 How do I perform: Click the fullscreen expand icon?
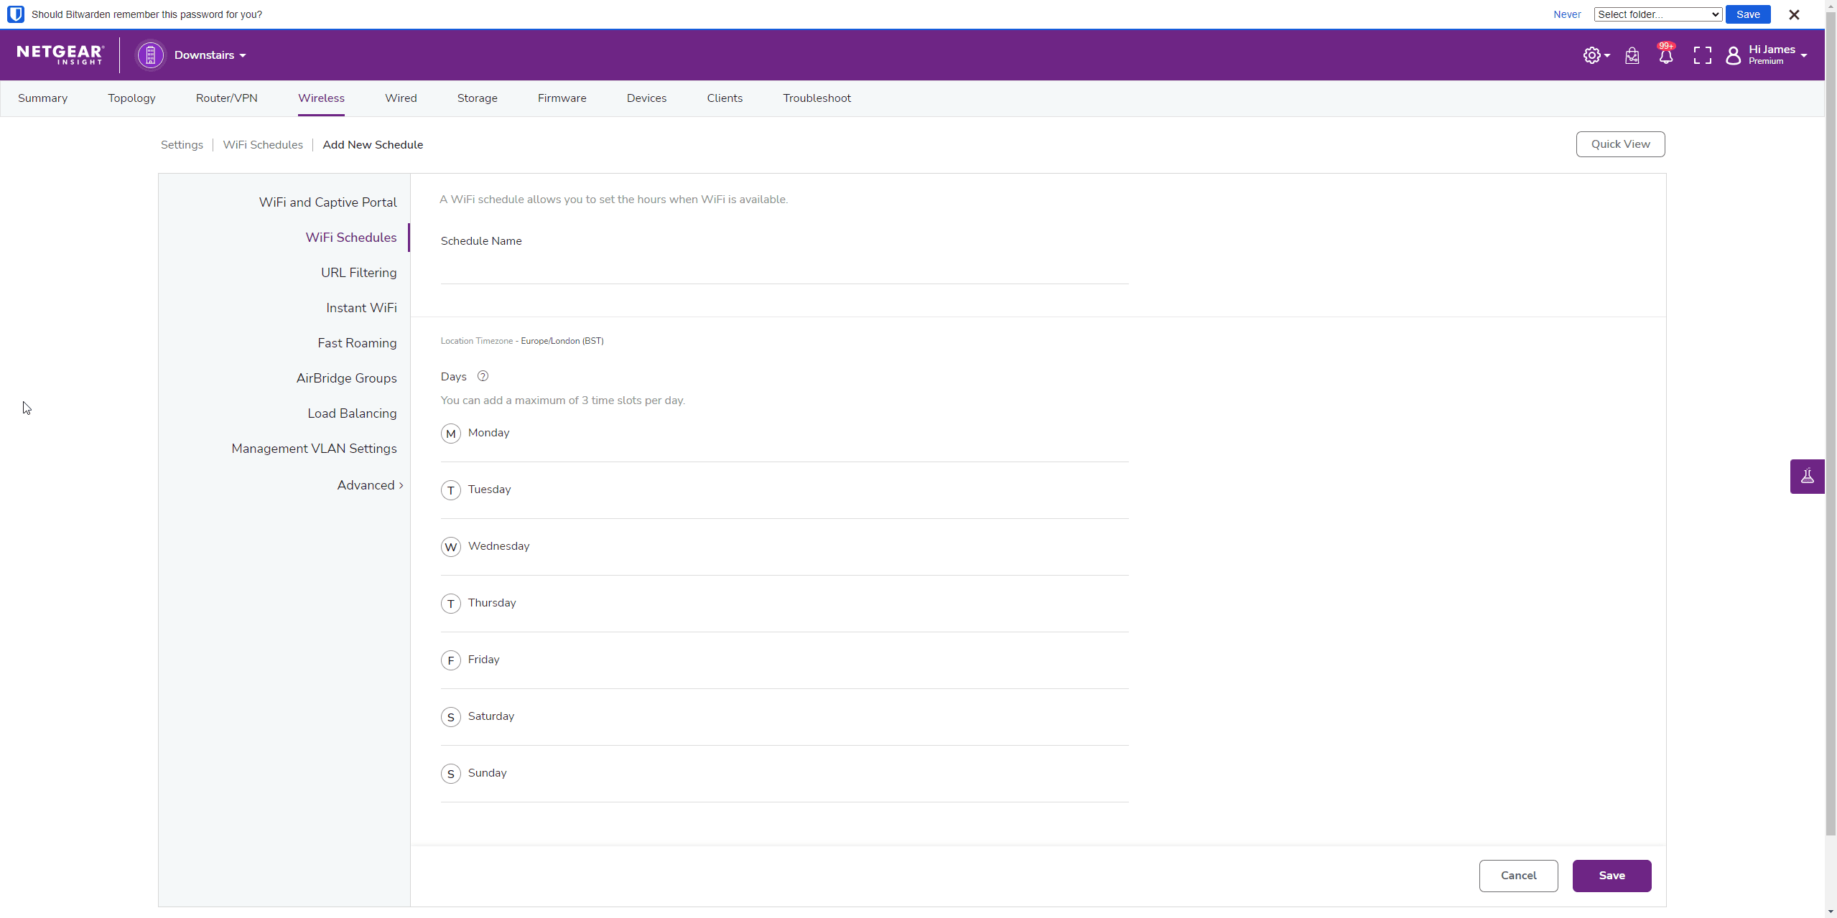(1702, 55)
